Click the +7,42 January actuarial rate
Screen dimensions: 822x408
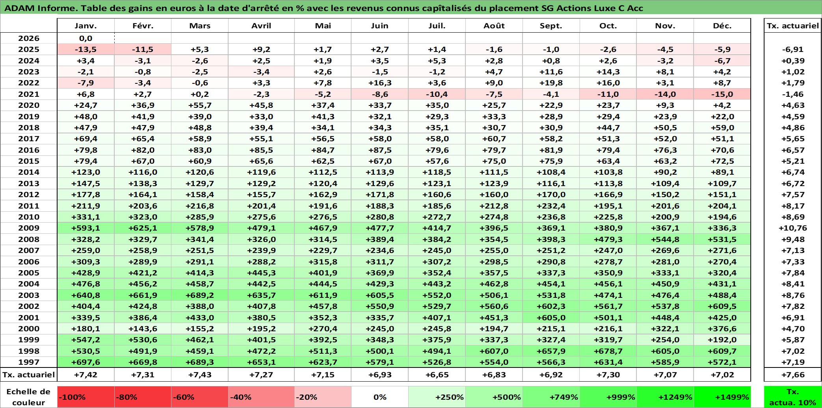(x=86, y=375)
